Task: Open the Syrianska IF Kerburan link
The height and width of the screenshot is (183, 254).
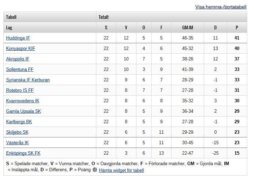Action: [x=28, y=80]
